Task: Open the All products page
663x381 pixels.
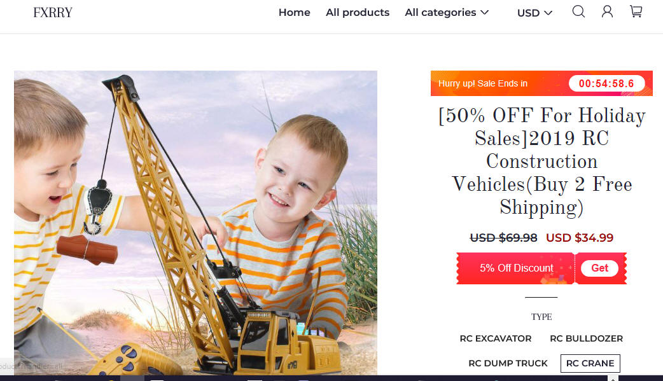Action: tap(358, 12)
